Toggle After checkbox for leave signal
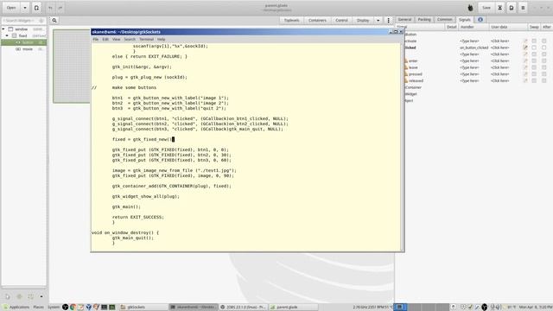 [544, 67]
